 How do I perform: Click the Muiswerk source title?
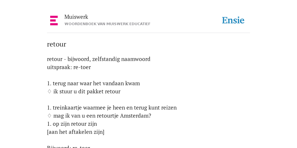(x=76, y=17)
